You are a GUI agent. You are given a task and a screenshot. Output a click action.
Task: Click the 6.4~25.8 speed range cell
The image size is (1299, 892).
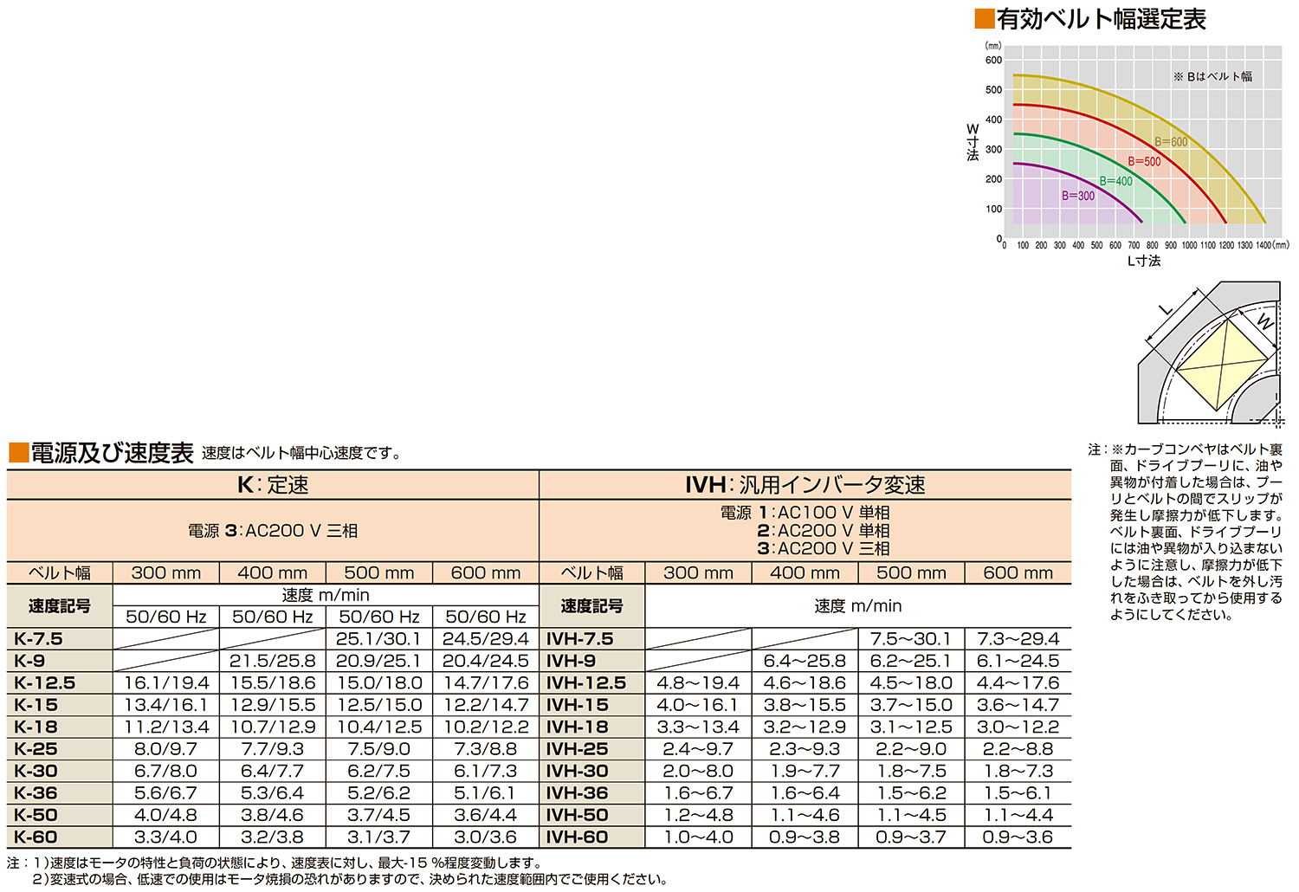tap(805, 661)
